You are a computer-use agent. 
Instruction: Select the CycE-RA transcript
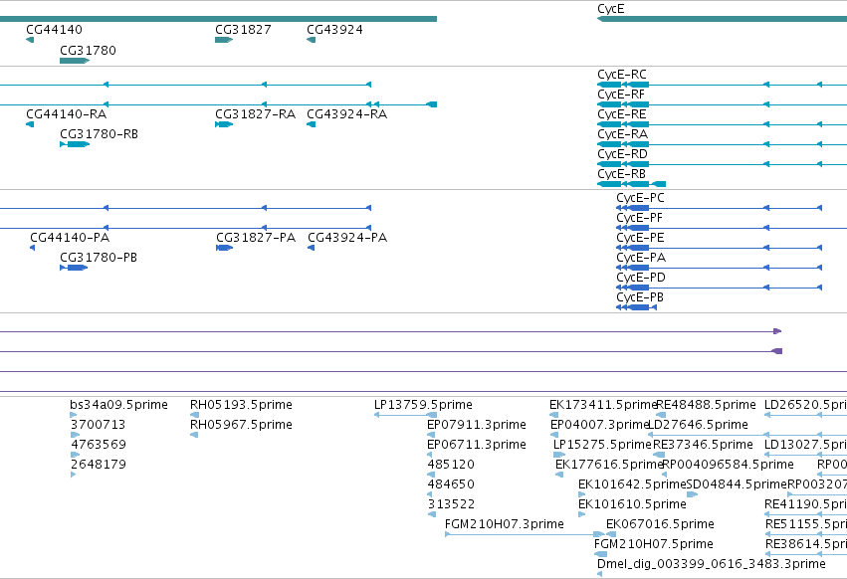722,144
